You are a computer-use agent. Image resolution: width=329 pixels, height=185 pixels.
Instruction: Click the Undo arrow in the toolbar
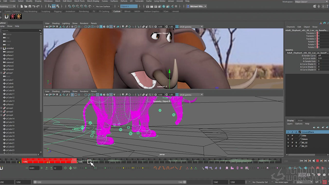34,6
